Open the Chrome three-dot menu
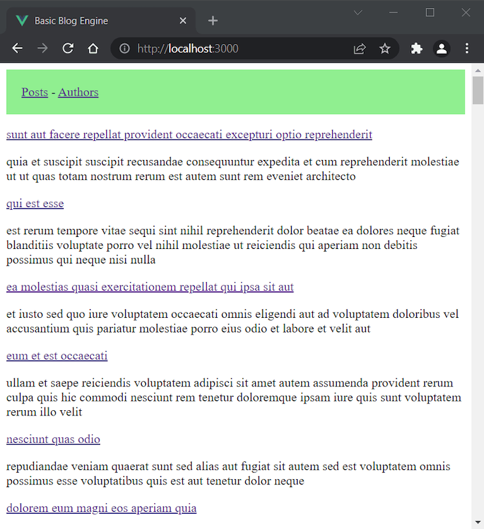 [x=467, y=48]
